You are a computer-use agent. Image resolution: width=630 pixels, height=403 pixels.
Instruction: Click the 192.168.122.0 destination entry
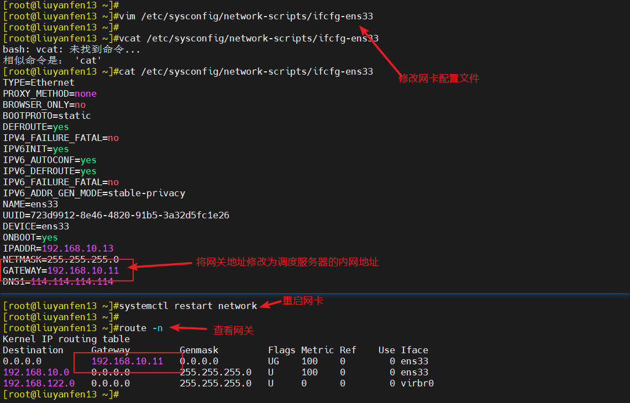39,383
